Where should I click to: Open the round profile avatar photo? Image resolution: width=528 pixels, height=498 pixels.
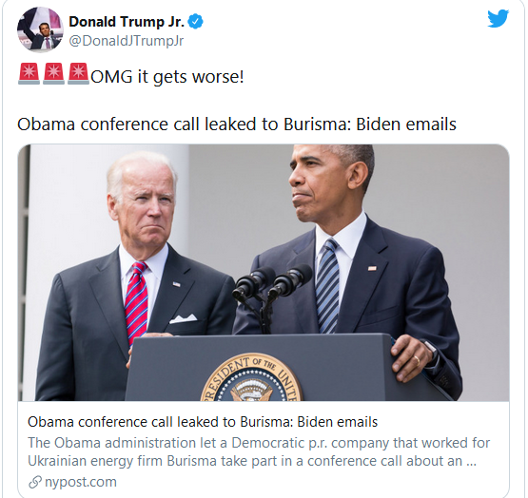[x=40, y=29]
